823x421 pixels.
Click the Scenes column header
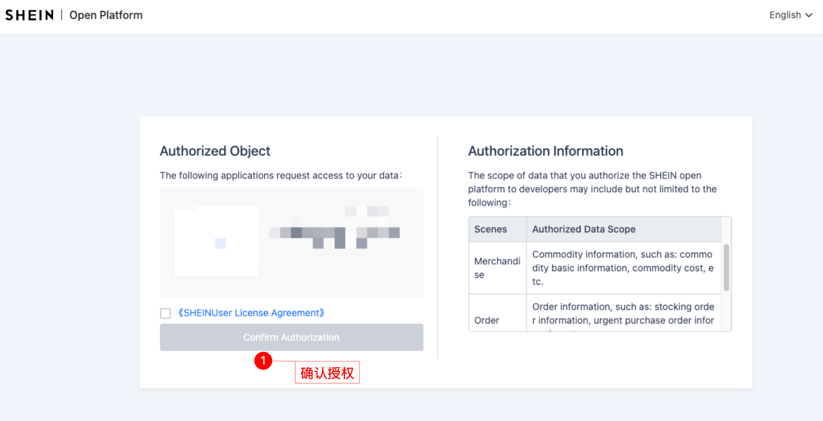tap(491, 229)
